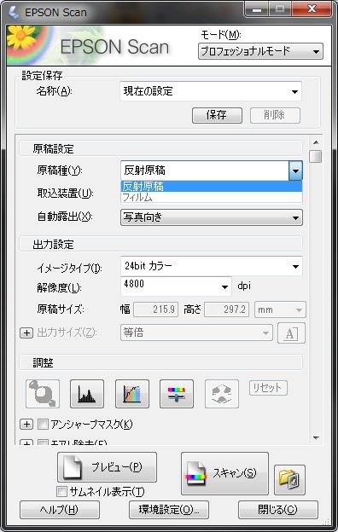Expand the アンシャープマスク plus expander
This screenshot has height=532, width=338.
pyautogui.click(x=26, y=424)
